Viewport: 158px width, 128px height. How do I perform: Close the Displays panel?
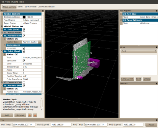43,11
